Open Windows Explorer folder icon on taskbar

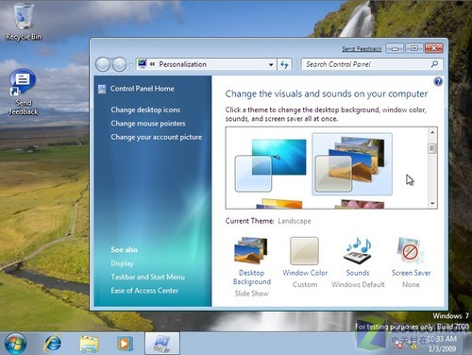(89, 344)
